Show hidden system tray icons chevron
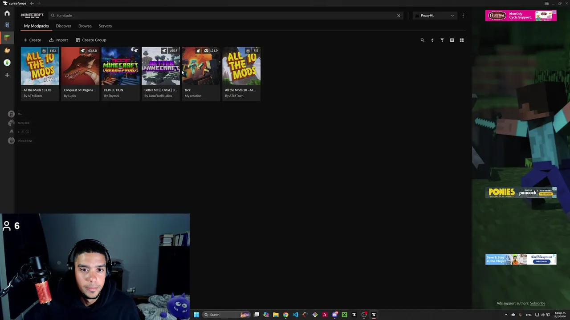Image resolution: width=570 pixels, height=320 pixels. (x=506, y=315)
